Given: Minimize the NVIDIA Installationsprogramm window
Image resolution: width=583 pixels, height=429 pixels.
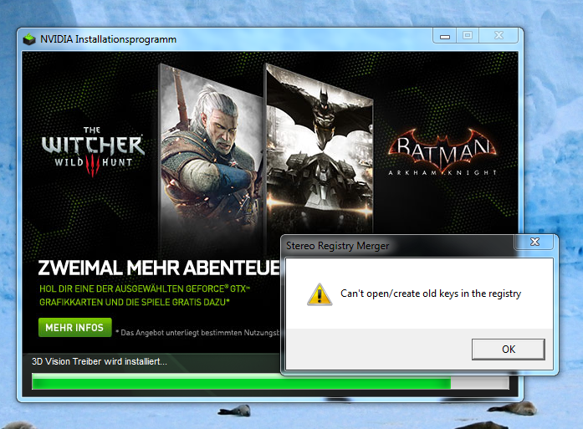Looking at the screenshot, I should 445,36.
